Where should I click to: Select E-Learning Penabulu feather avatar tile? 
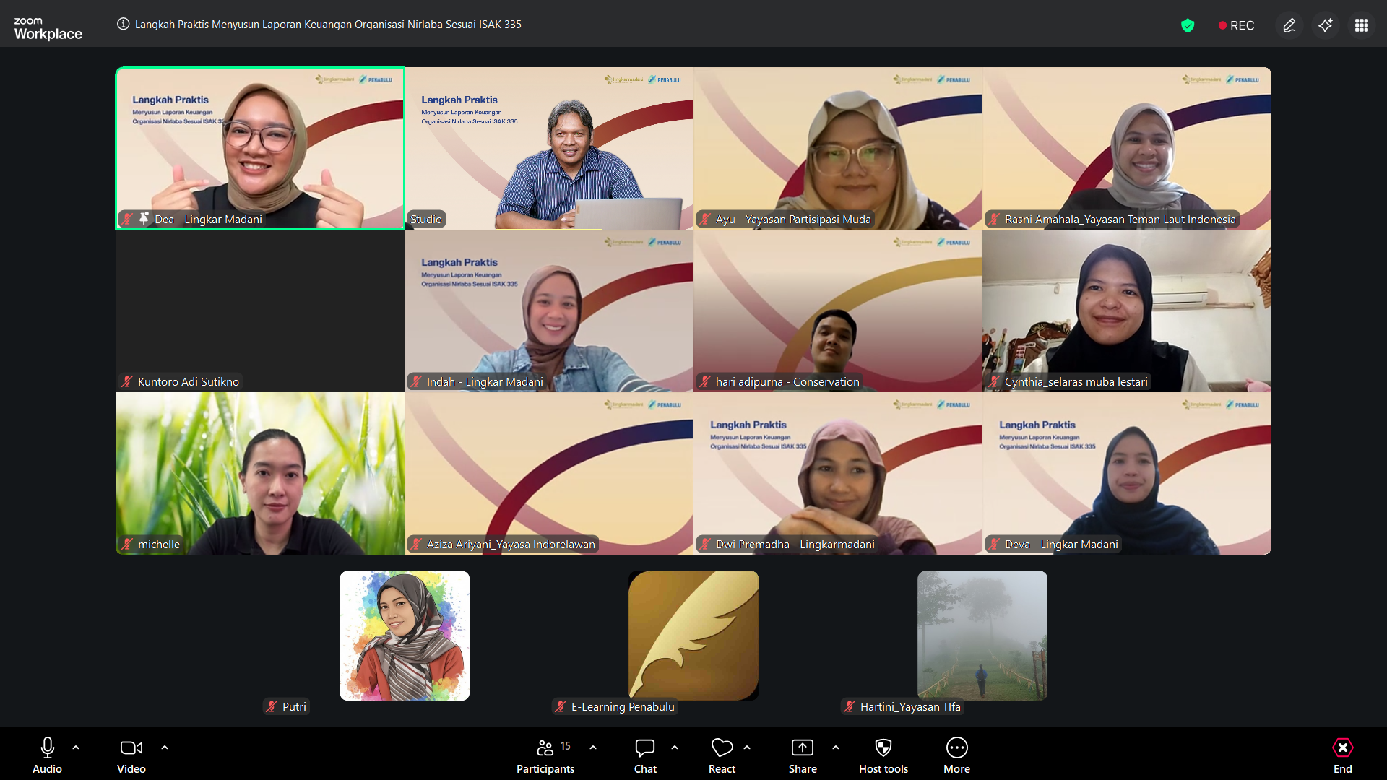[693, 636]
